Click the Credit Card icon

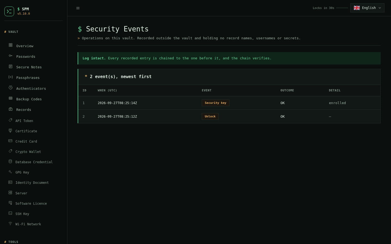click(x=10, y=141)
